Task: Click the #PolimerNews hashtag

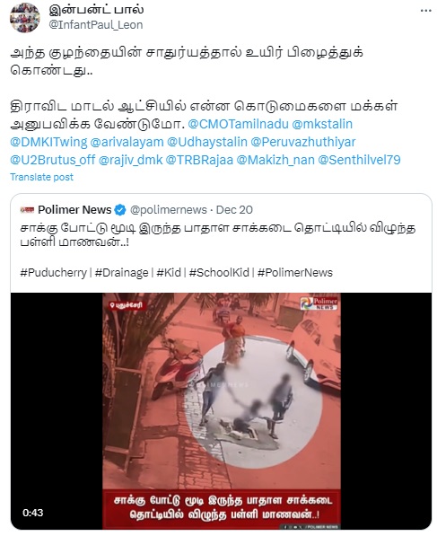Action: [x=295, y=273]
